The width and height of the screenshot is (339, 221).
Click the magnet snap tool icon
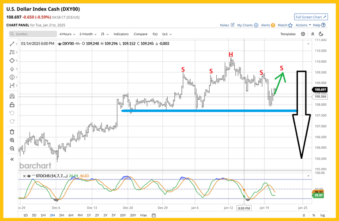tap(12, 97)
